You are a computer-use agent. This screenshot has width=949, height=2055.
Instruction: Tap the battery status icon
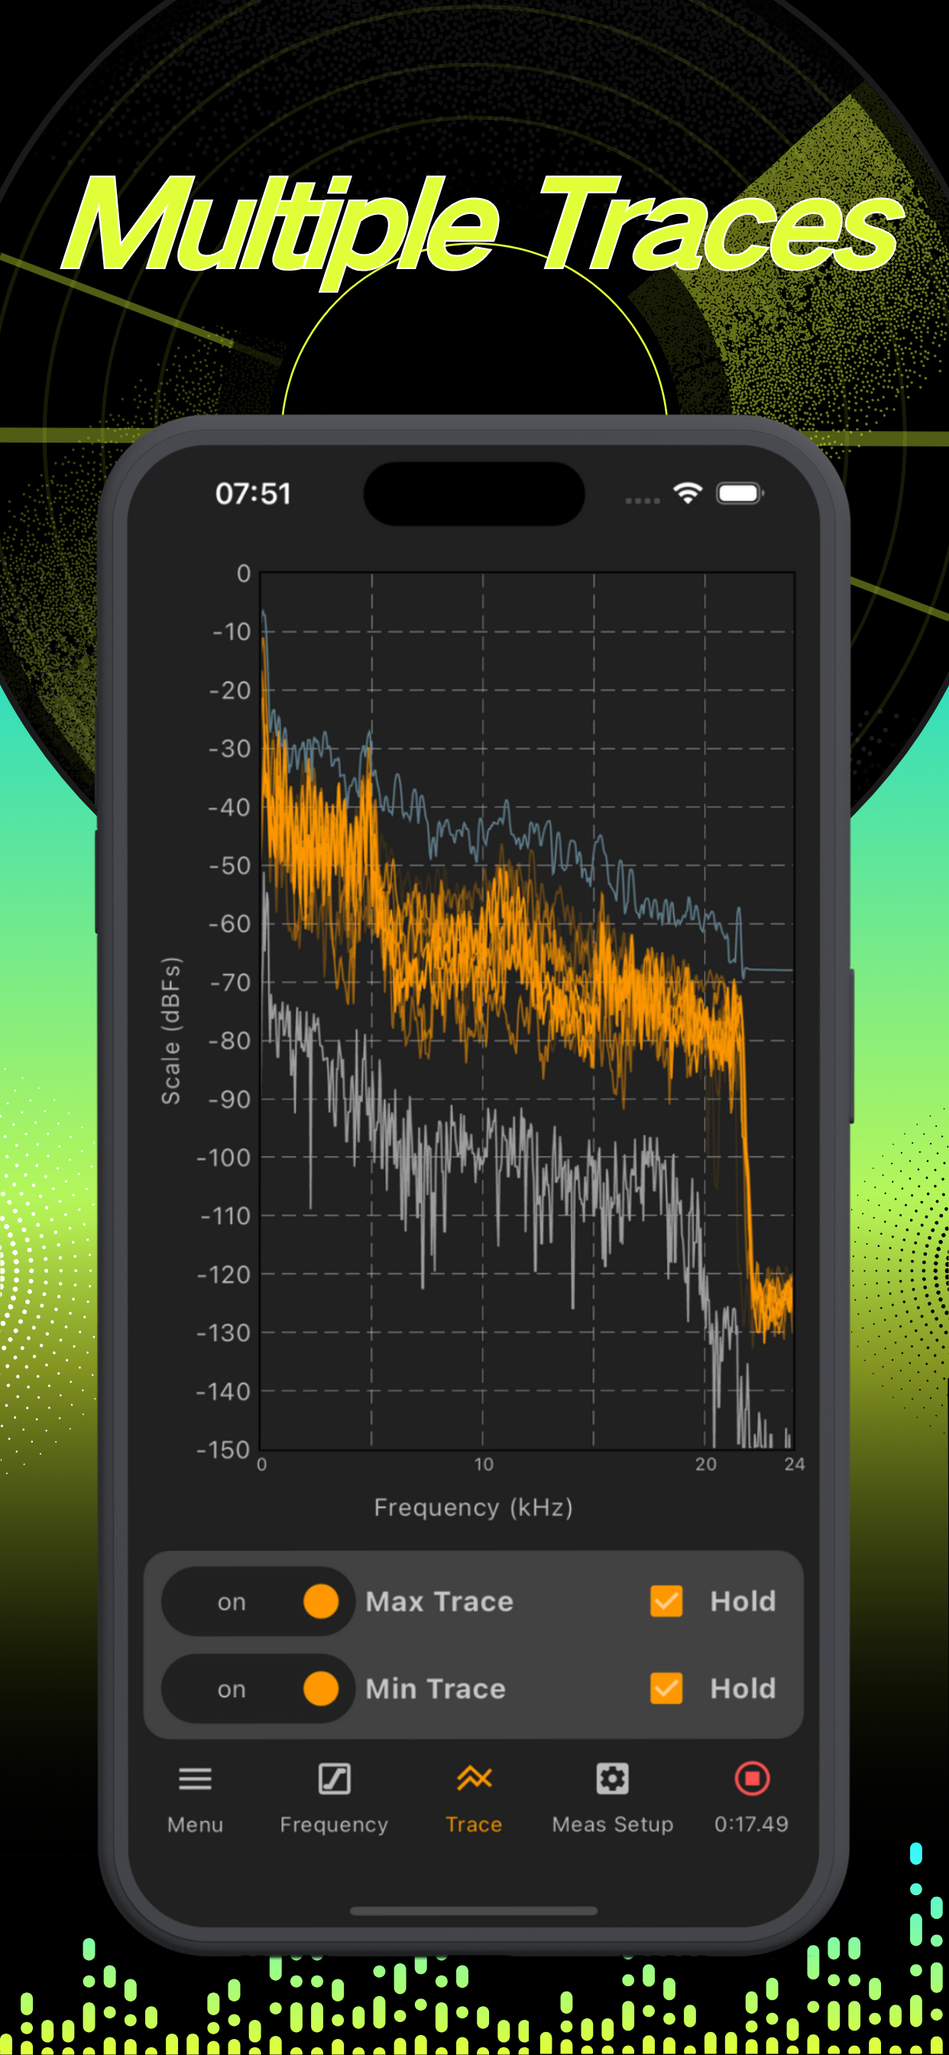[x=740, y=494]
